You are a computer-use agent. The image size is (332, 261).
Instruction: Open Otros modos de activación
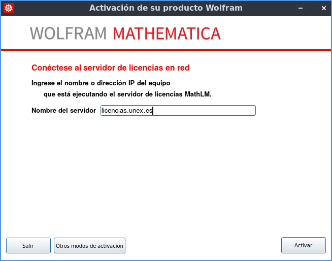pyautogui.click(x=89, y=246)
